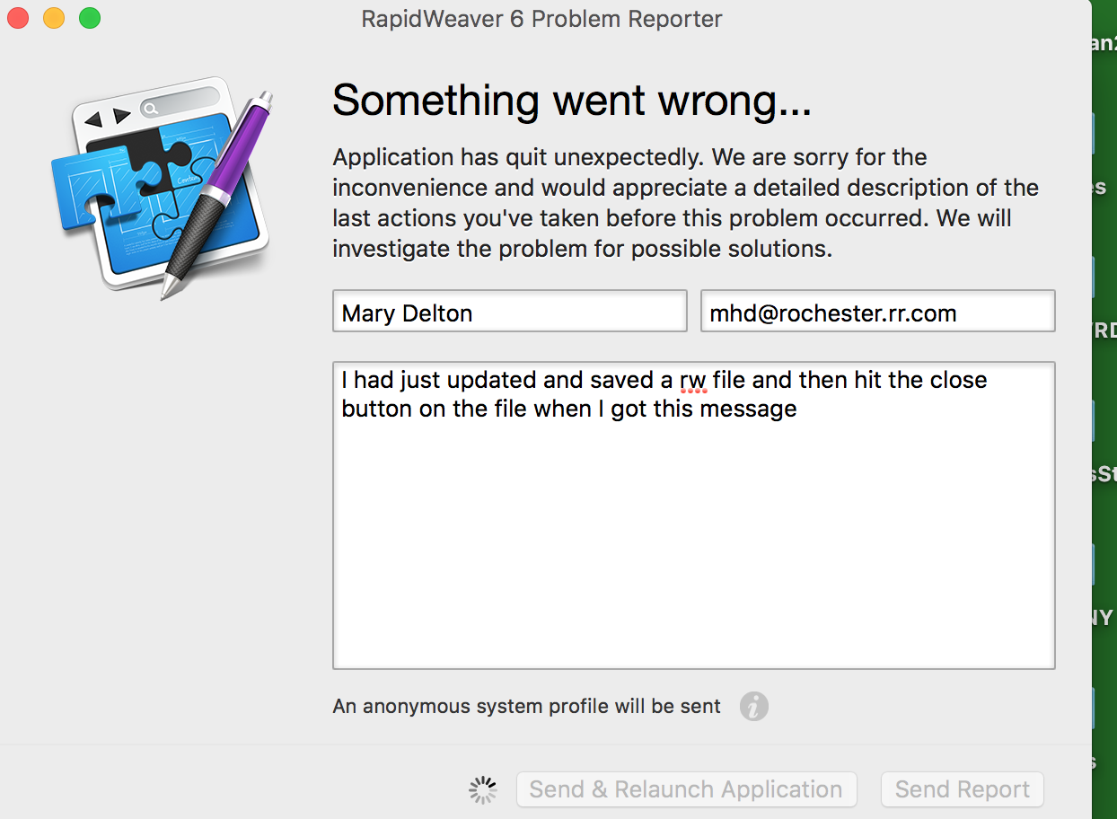The image size is (1117, 819).
Task: Click the underlined misspelled word "rw"
Action: click(692, 381)
